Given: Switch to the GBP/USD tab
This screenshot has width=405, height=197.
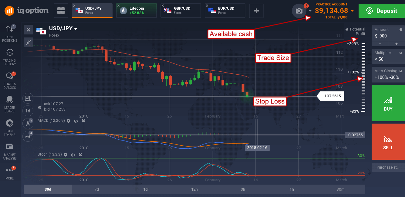Looking at the screenshot, I should coord(181,11).
